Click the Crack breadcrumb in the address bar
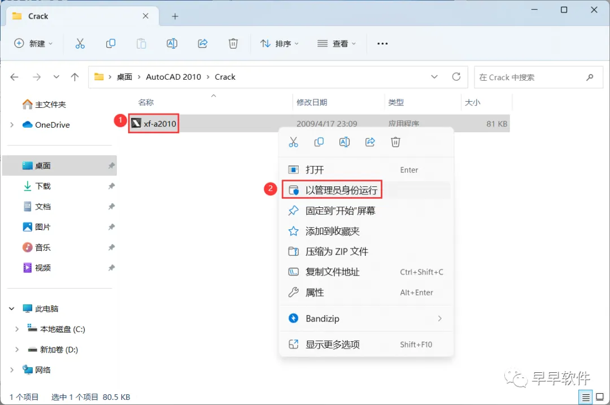Viewport: 610px width, 405px height. coord(225,77)
